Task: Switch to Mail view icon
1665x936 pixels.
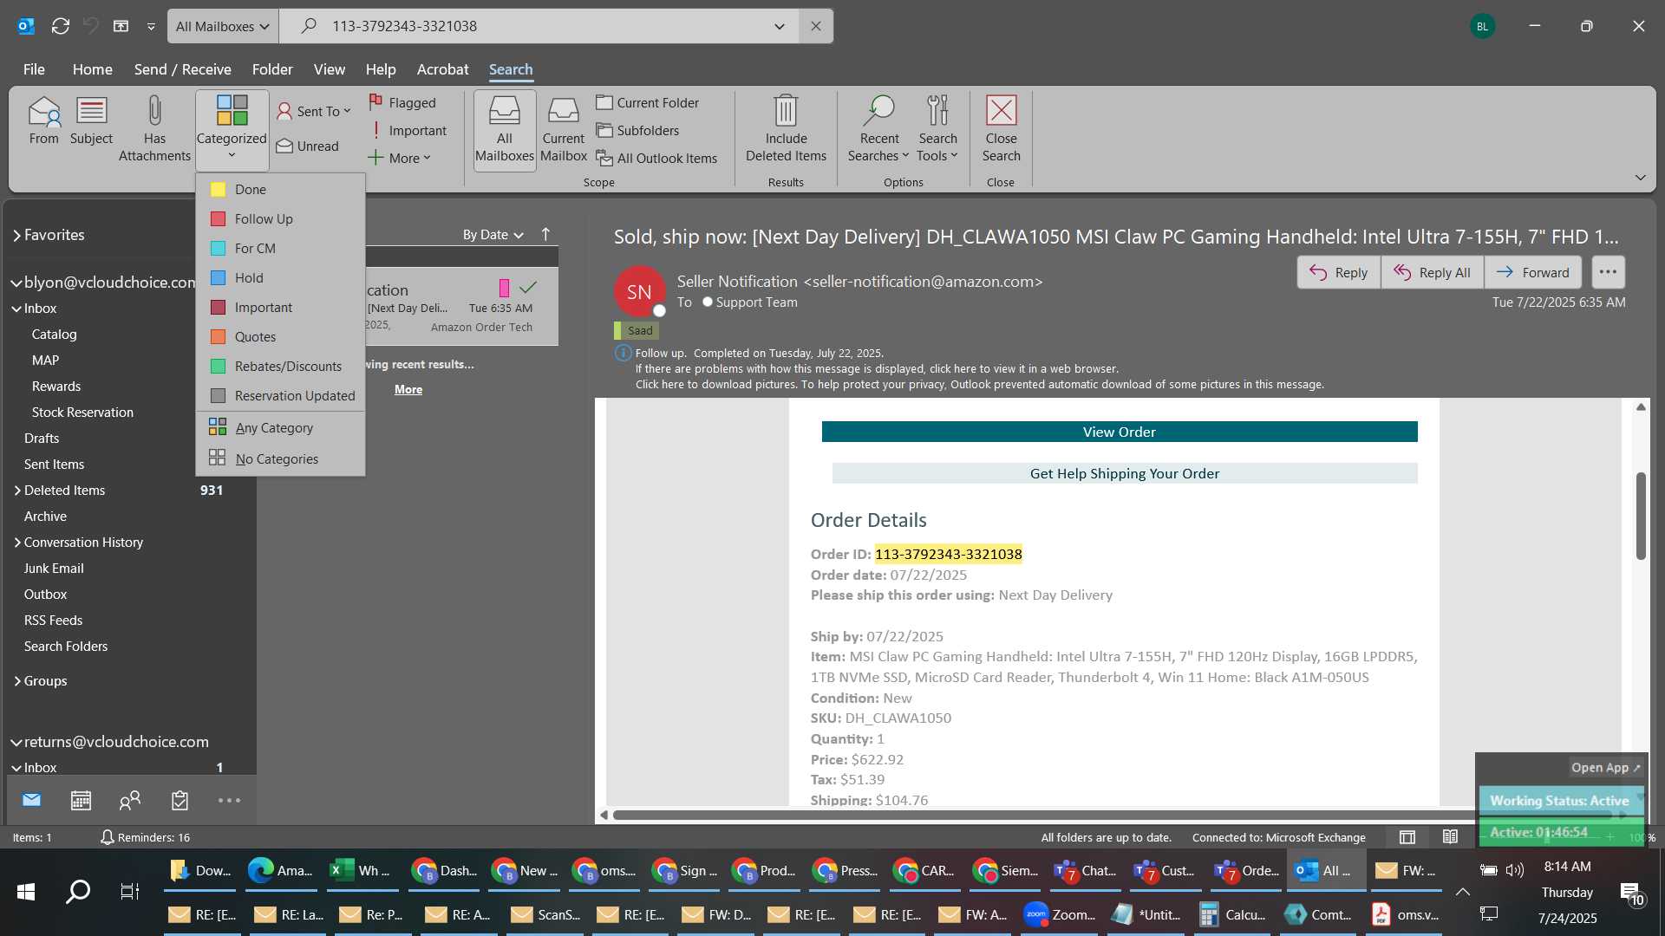Action: [x=31, y=800]
